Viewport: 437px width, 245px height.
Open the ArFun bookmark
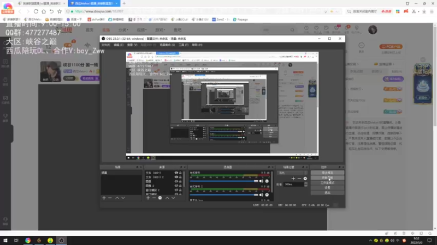click(96, 20)
